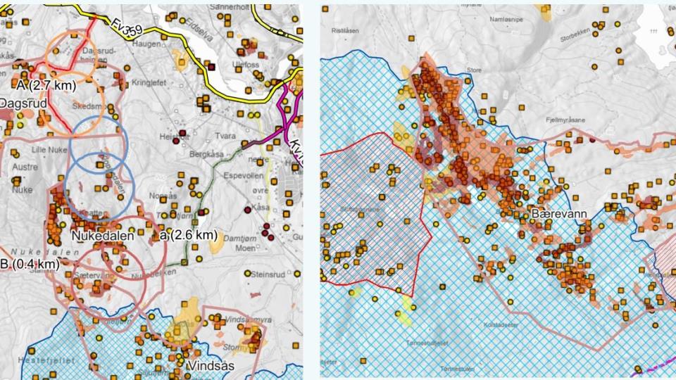Click the Dagsrud map label
This screenshot has height=380, width=676.
[23, 103]
